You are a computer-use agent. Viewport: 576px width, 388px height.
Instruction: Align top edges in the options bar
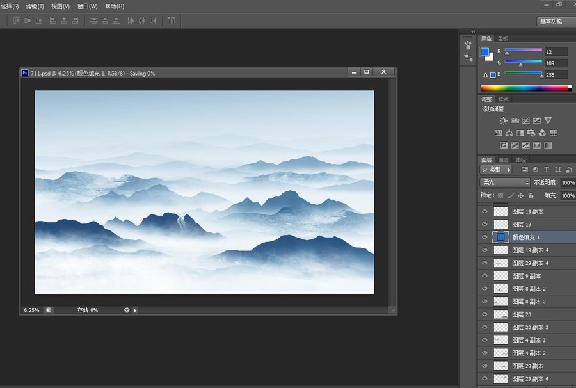click(17, 21)
